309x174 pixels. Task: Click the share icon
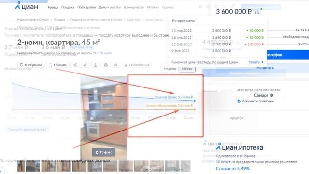(75, 65)
